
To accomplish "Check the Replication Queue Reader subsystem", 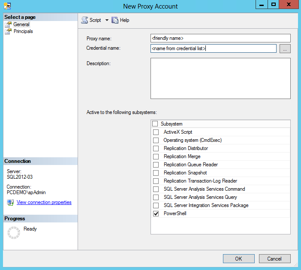I will pos(156,165).
